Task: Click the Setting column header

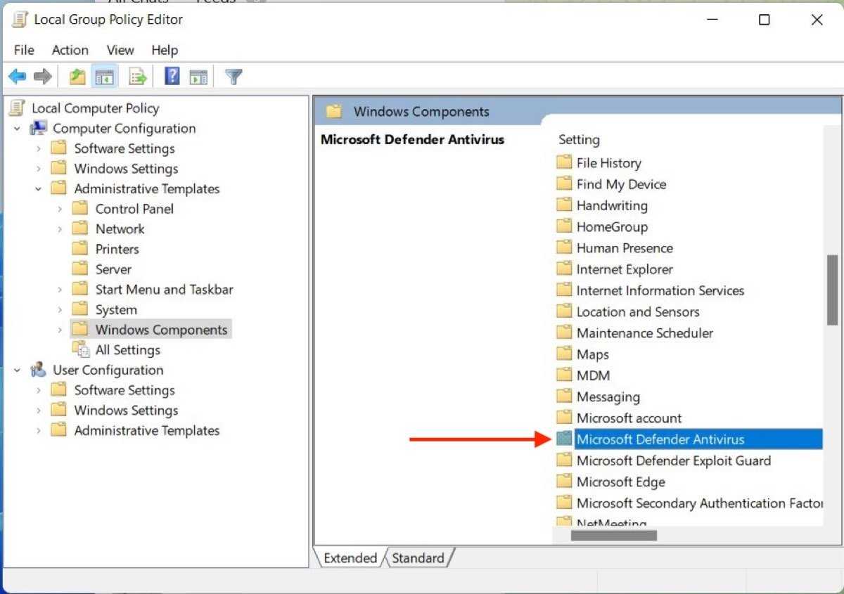Action: coord(579,140)
